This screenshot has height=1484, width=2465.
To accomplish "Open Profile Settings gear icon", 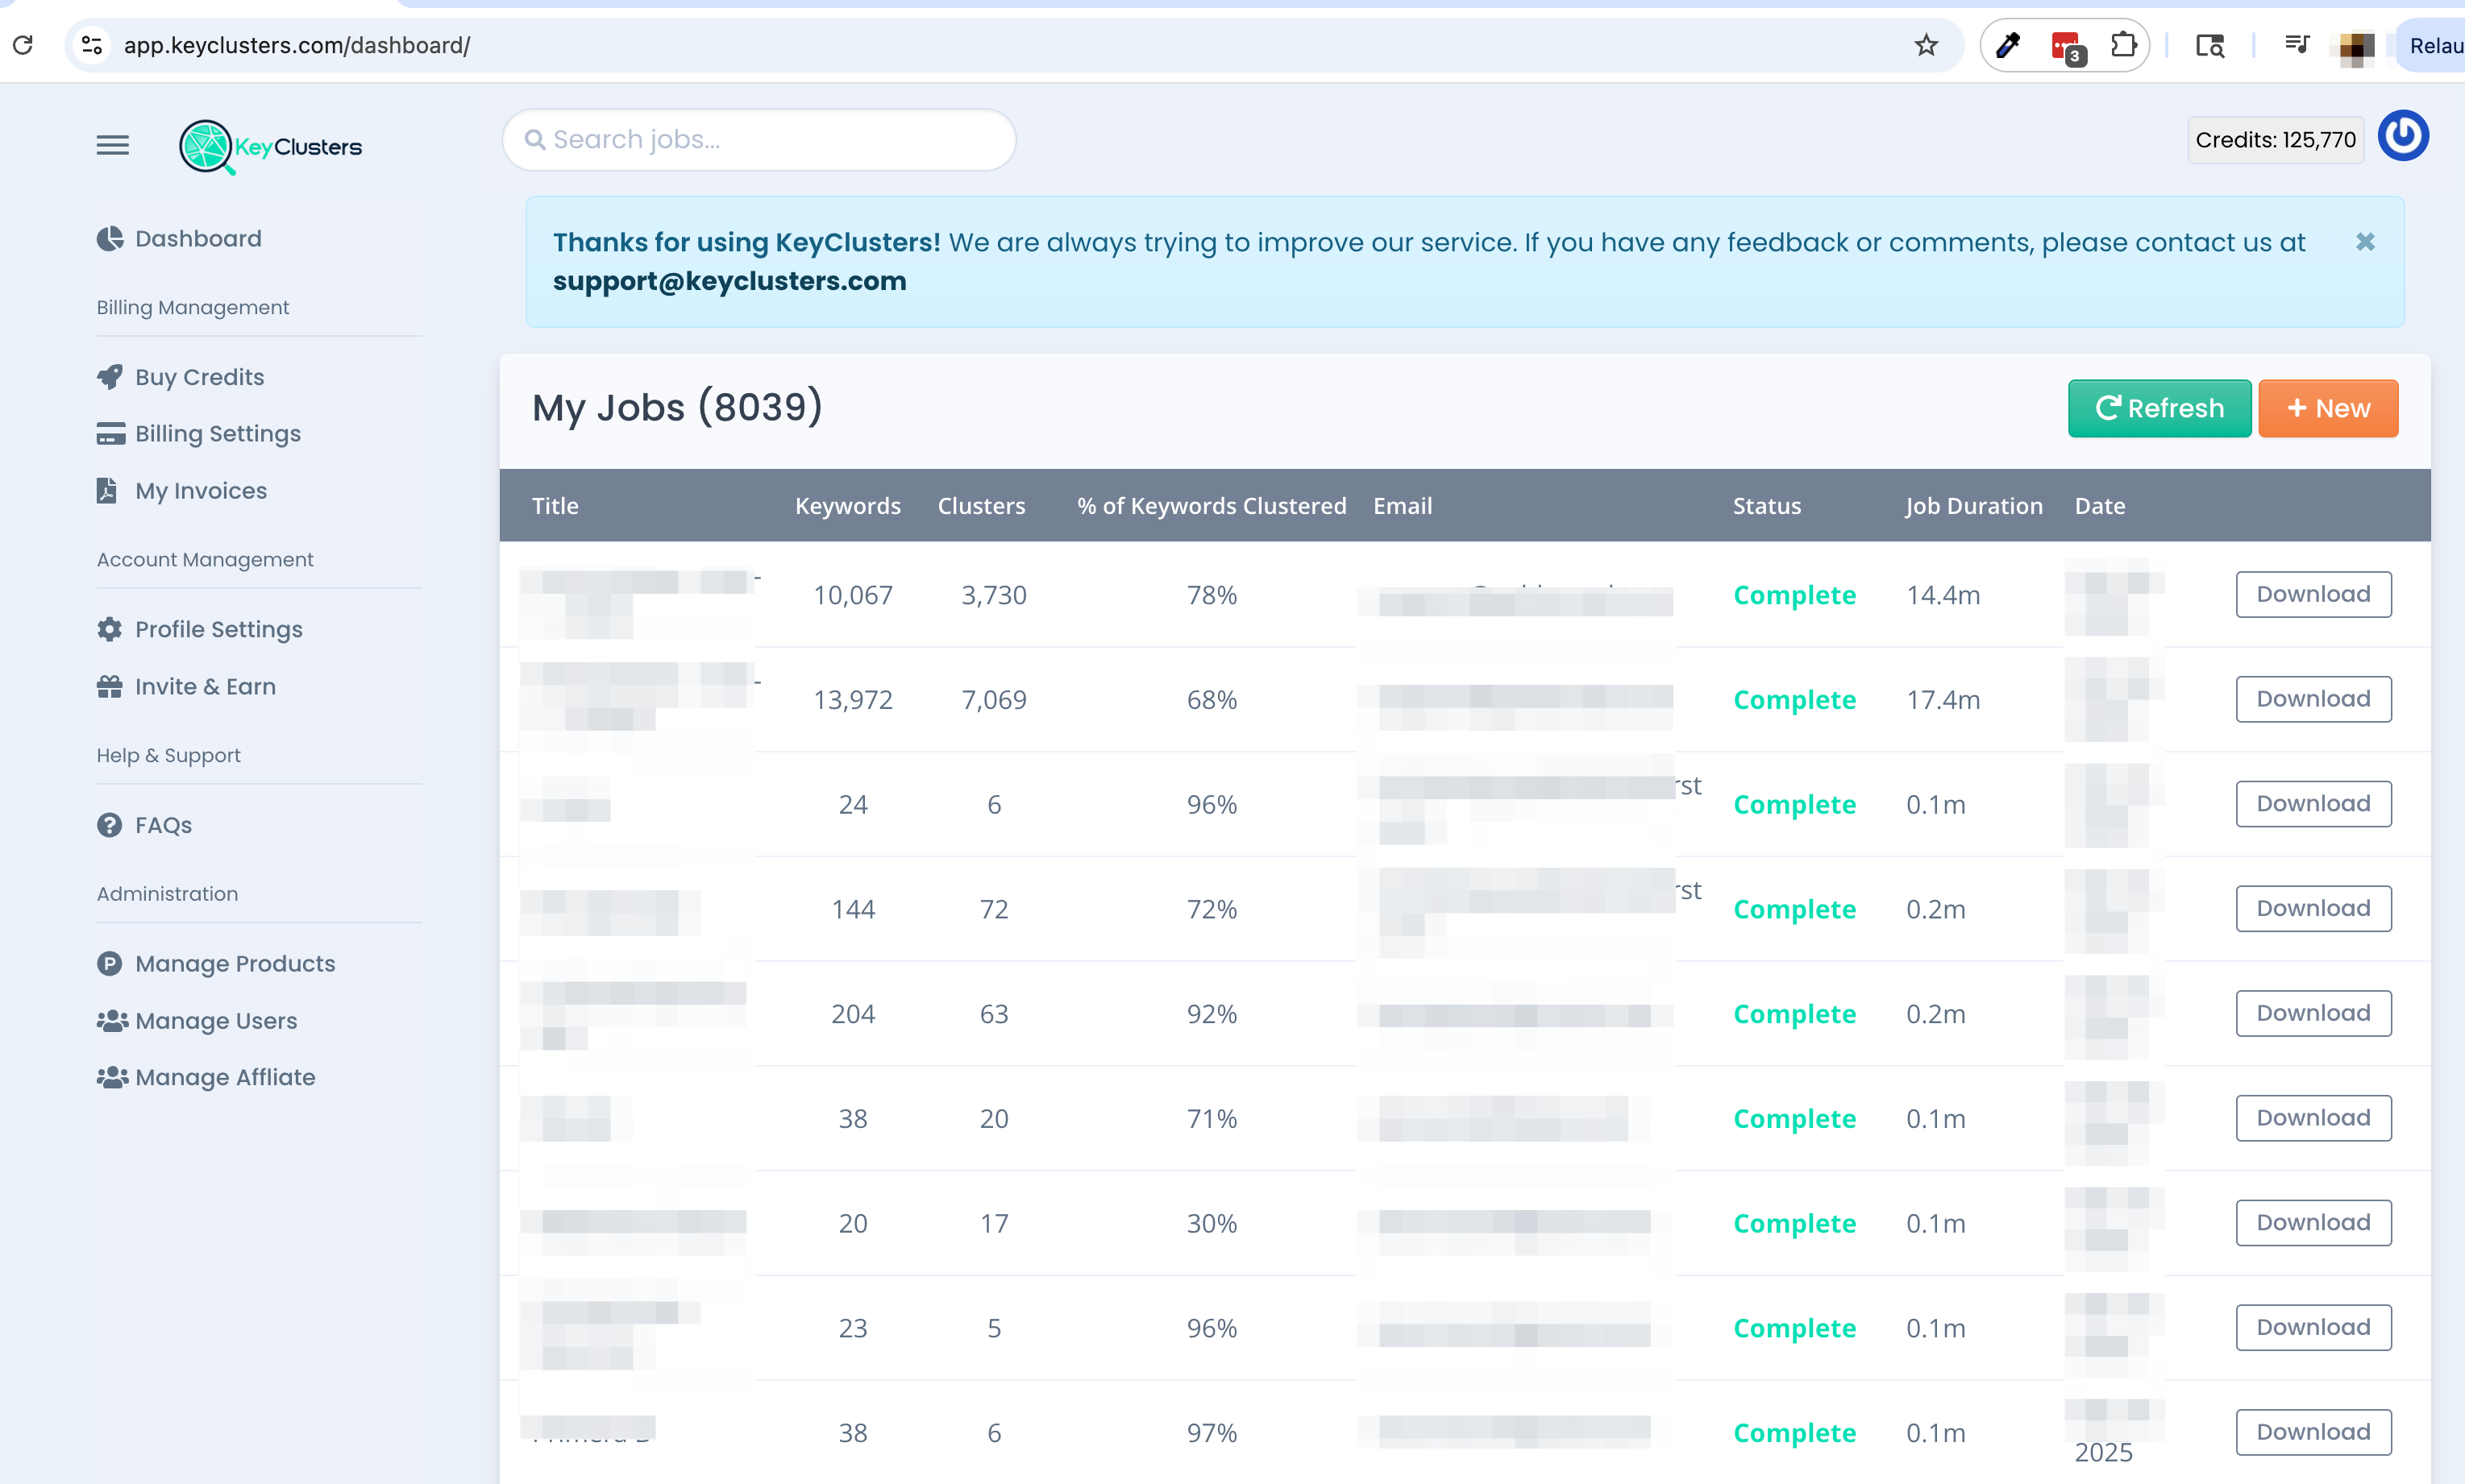I will click(x=111, y=629).
